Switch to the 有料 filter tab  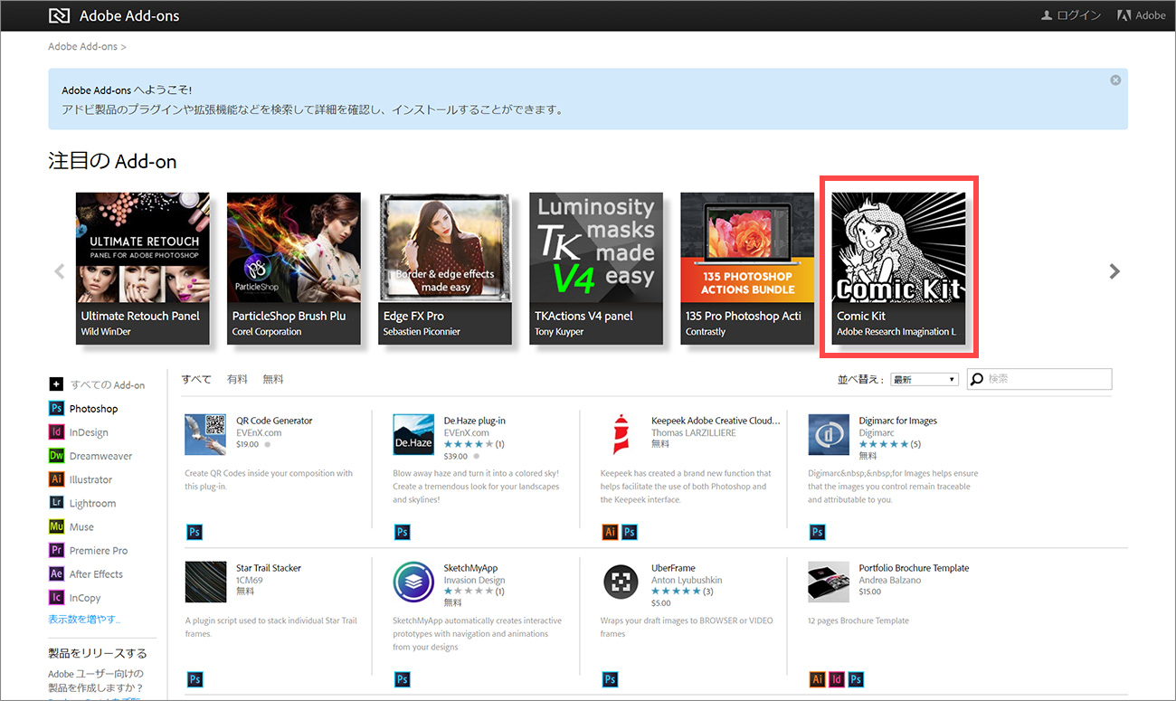click(x=237, y=379)
